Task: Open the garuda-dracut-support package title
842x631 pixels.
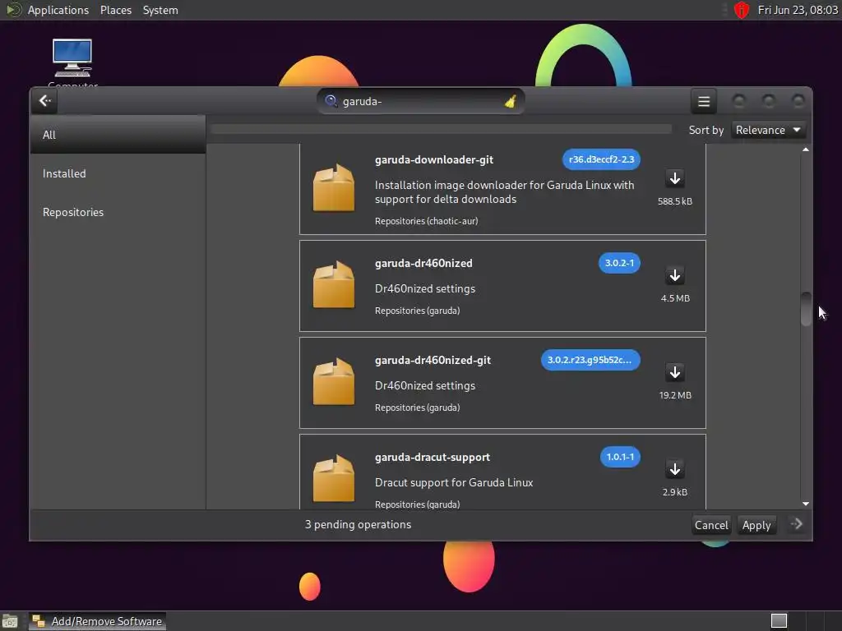Action: 432,457
